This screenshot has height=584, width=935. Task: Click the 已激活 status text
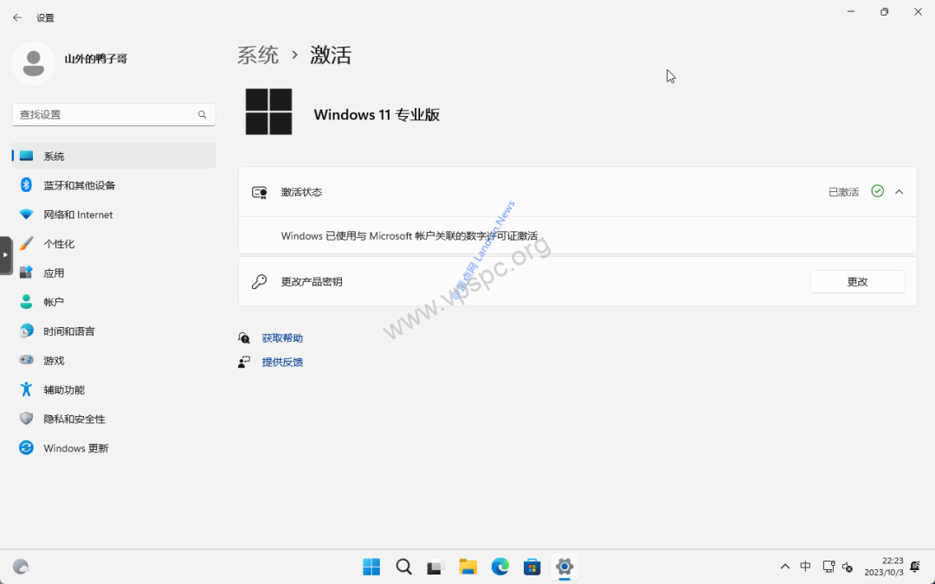point(843,192)
